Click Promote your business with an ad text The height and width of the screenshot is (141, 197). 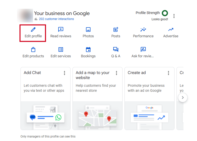click(146, 88)
